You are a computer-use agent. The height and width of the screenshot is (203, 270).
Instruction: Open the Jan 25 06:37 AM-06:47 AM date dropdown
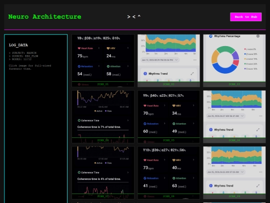tap(225, 116)
